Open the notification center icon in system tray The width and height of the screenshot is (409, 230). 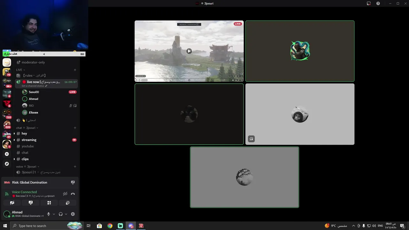pyautogui.click(x=402, y=226)
